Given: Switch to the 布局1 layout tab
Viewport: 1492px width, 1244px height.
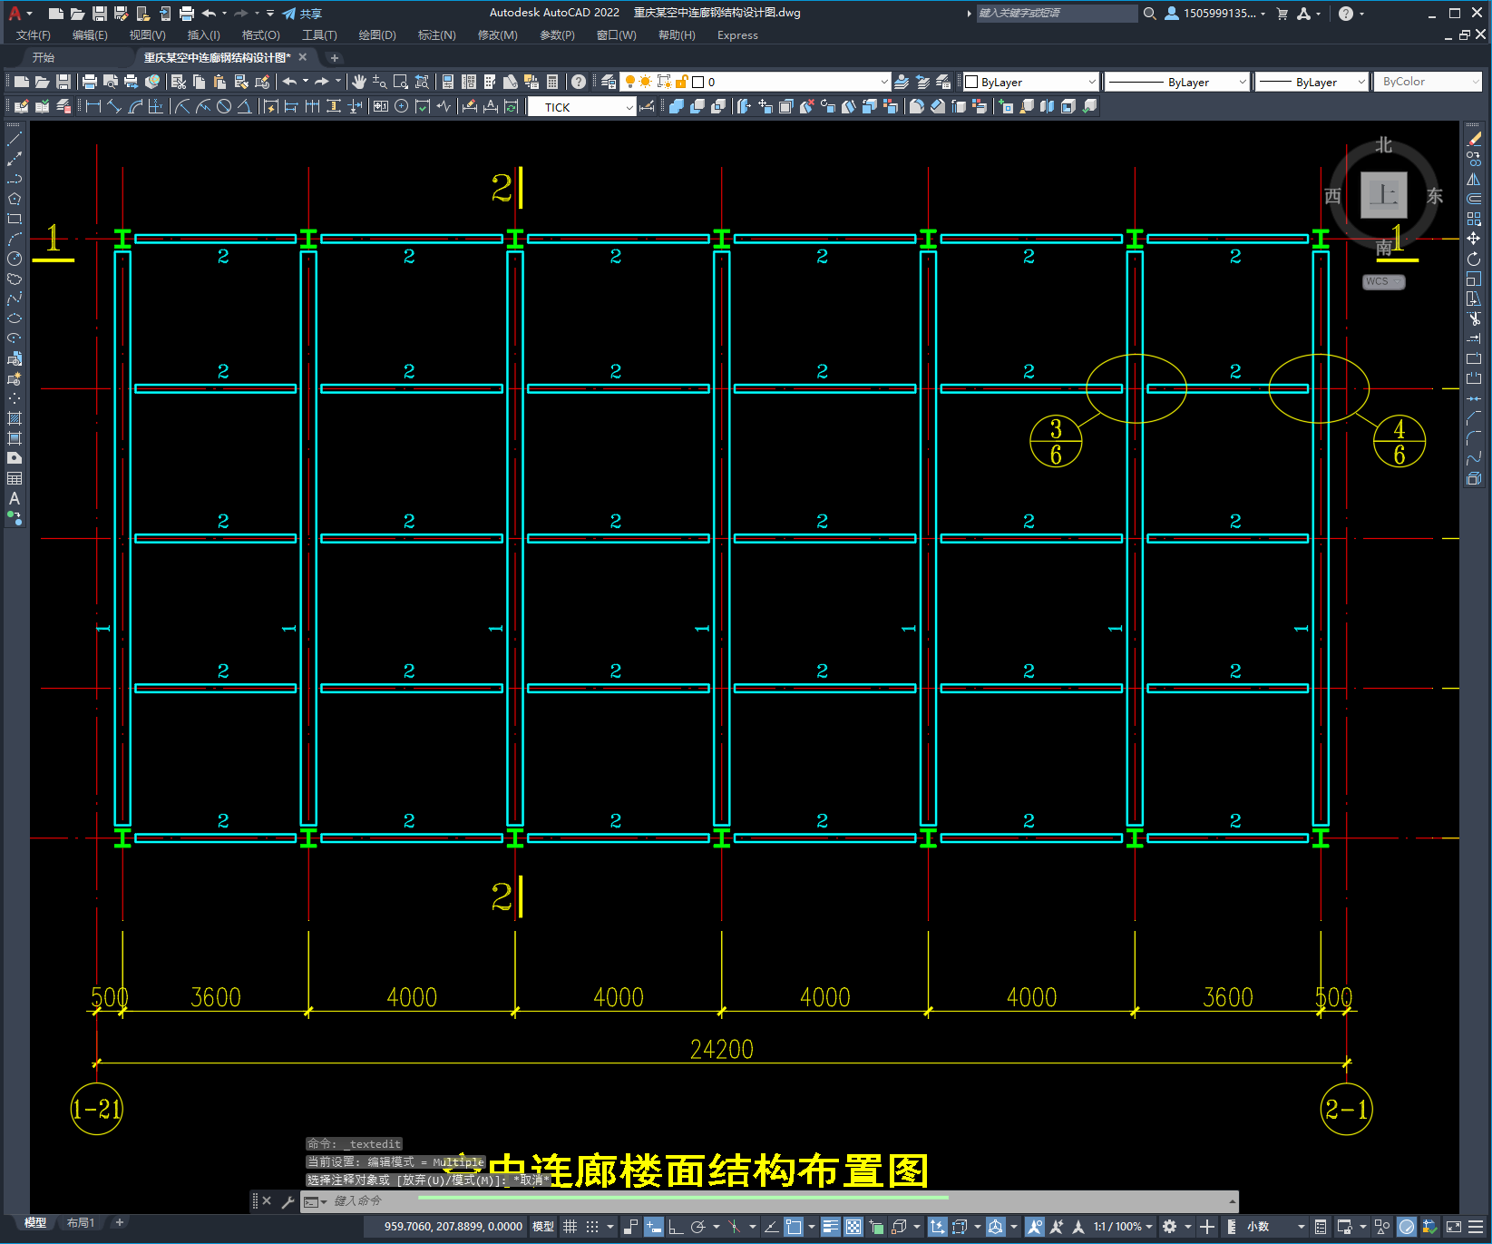Looking at the screenshot, I should 80,1222.
